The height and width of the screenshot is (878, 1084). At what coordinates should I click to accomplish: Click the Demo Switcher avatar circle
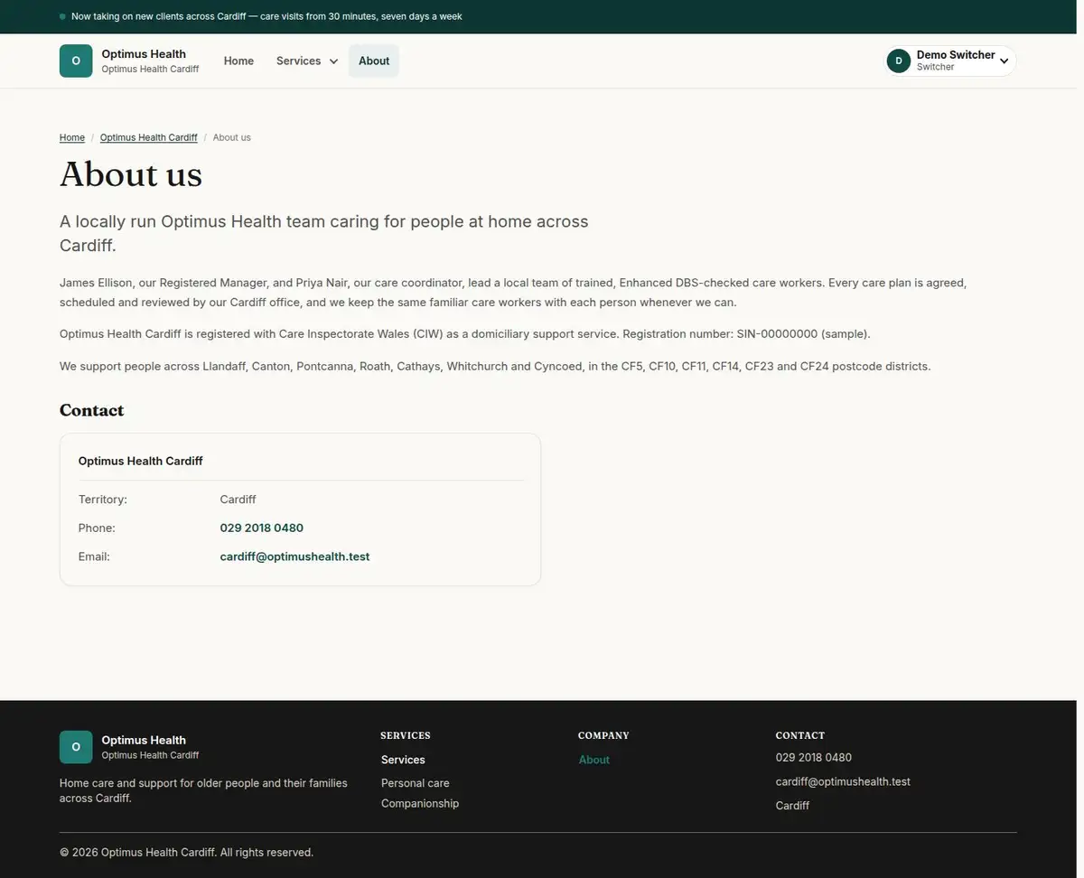(x=899, y=61)
